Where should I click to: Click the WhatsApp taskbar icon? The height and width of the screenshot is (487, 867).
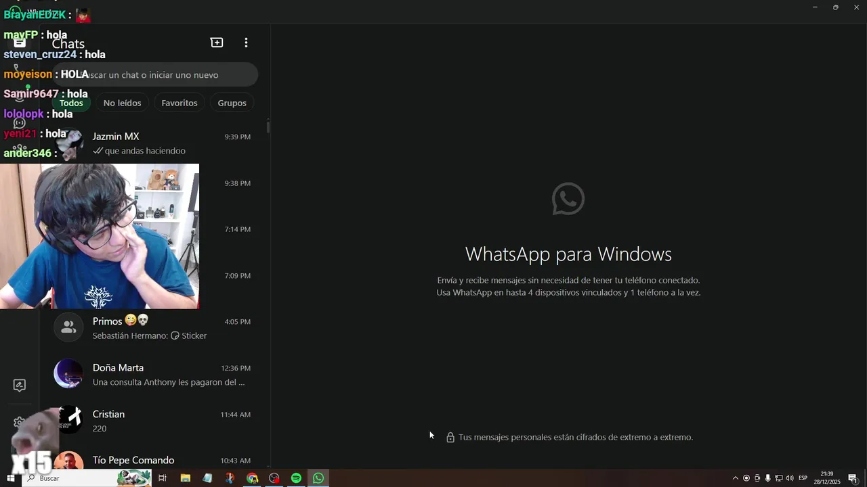pyautogui.click(x=318, y=478)
